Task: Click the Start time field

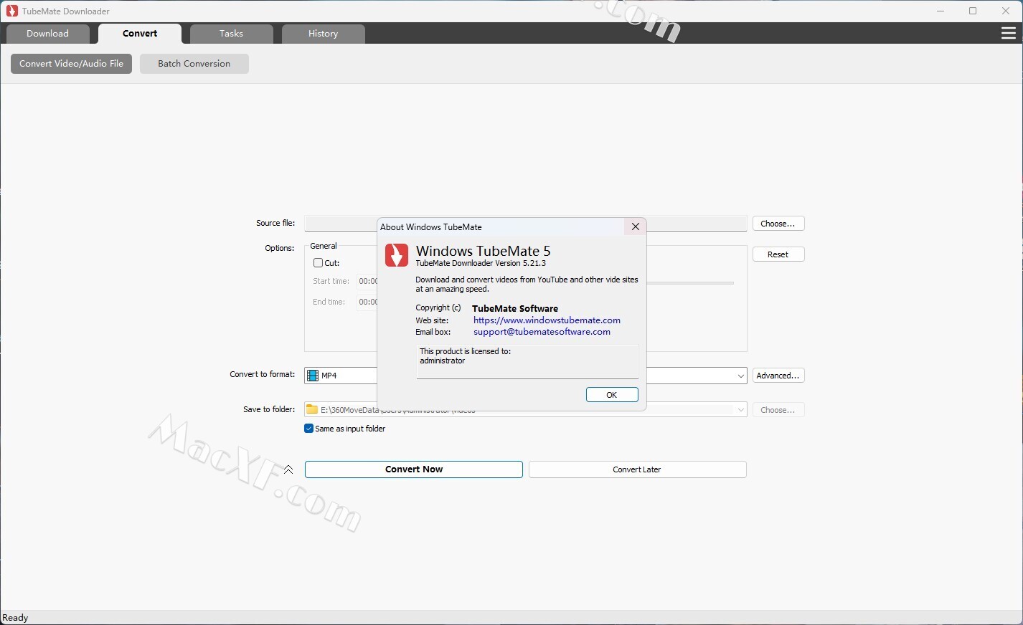Action: coord(367,282)
